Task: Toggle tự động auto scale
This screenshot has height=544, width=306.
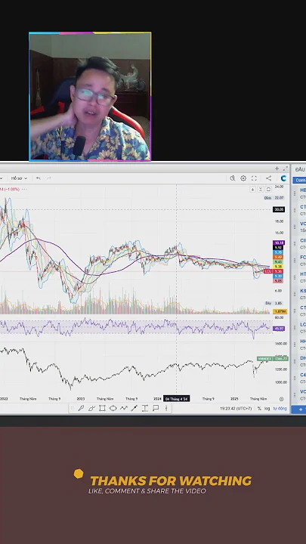Action: click(280, 408)
